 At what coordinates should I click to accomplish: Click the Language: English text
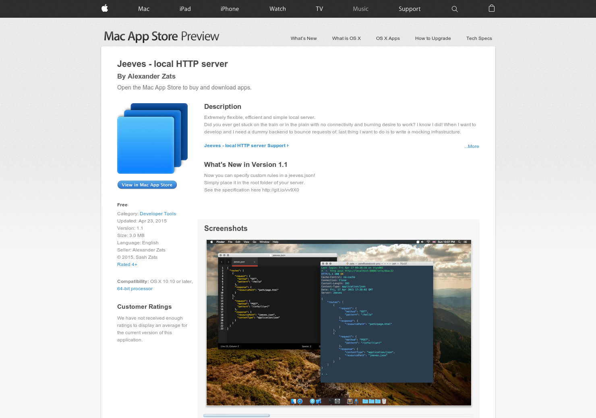[x=138, y=243]
